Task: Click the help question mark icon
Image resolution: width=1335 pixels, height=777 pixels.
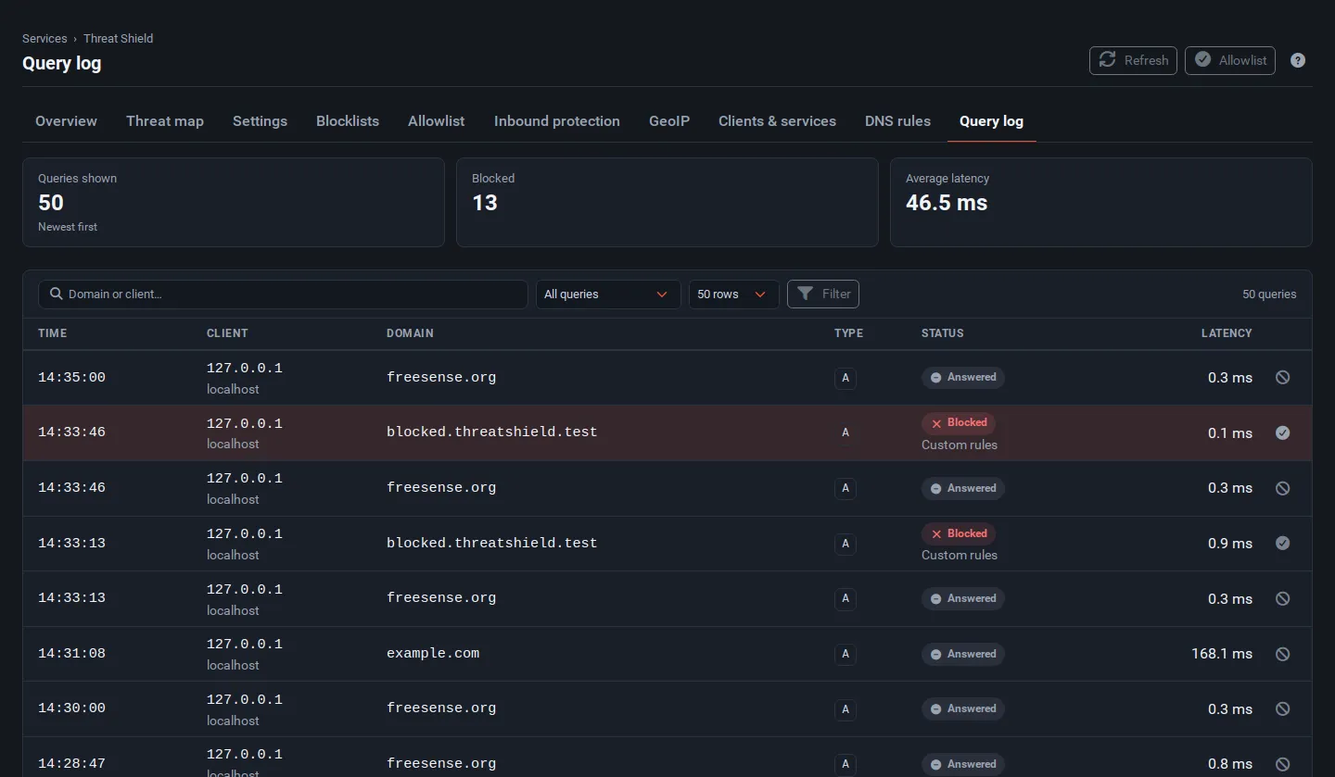Action: (x=1298, y=60)
